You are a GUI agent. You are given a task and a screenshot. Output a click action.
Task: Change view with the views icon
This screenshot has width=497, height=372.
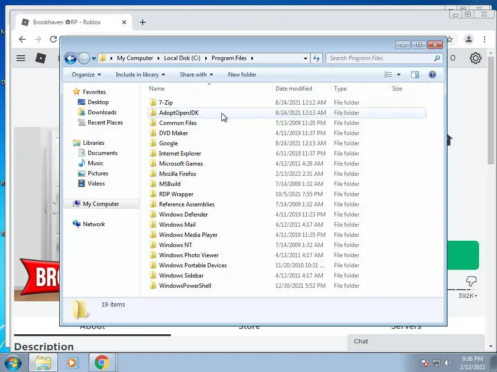388,75
